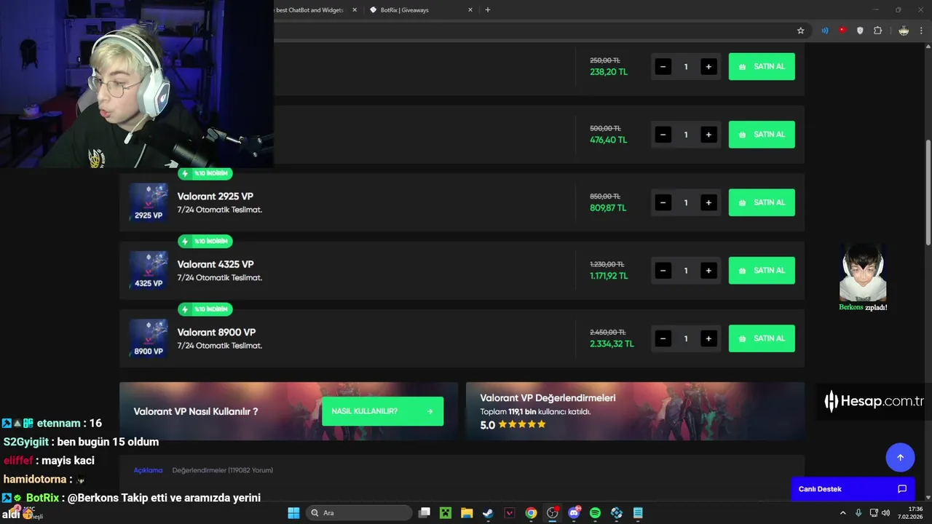The image size is (932, 524).
Task: Decrease quantity on the 476,40 TL row
Action: [663, 135]
